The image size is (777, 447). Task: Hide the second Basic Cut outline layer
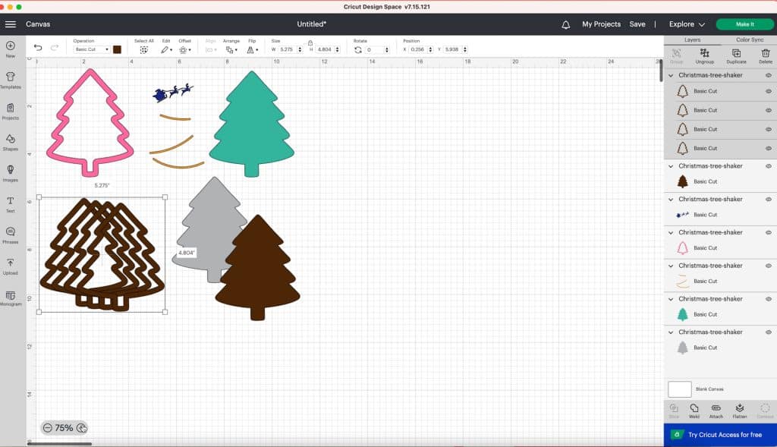pyautogui.click(x=768, y=110)
